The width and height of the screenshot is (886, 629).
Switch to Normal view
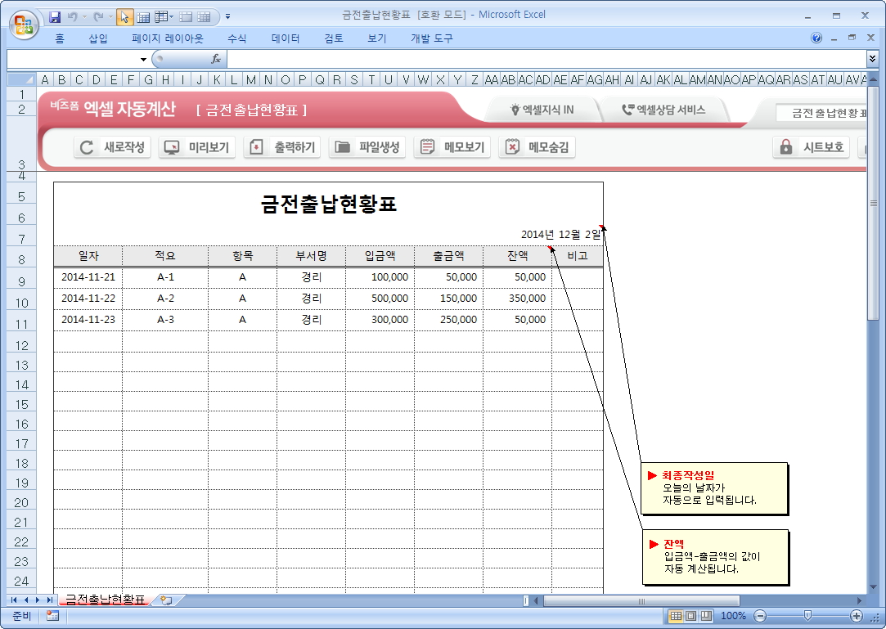pos(675,616)
